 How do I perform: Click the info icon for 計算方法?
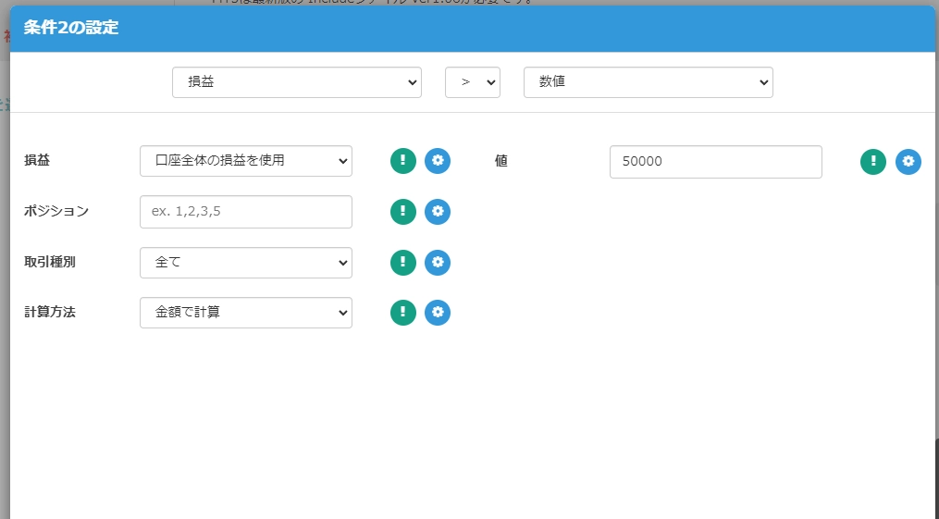click(402, 313)
